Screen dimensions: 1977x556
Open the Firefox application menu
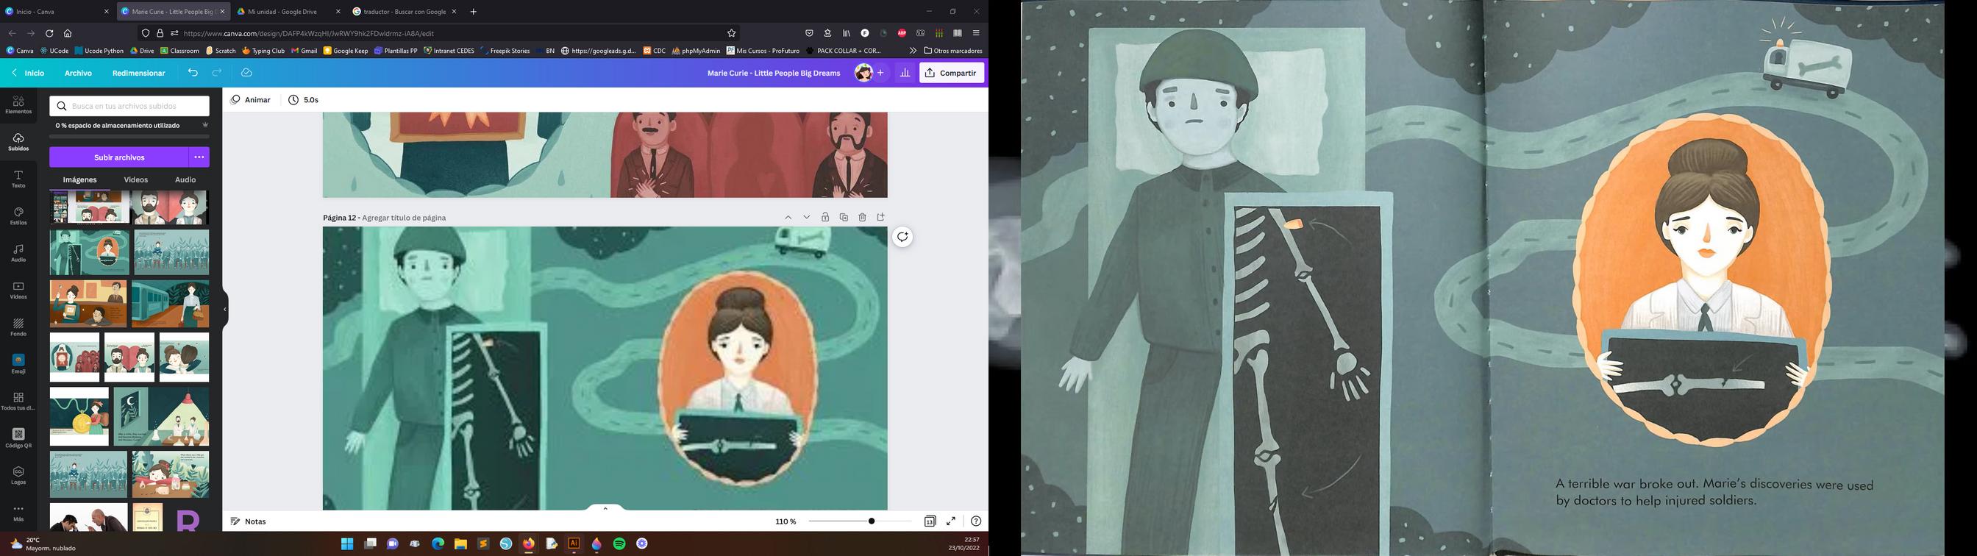tap(976, 33)
